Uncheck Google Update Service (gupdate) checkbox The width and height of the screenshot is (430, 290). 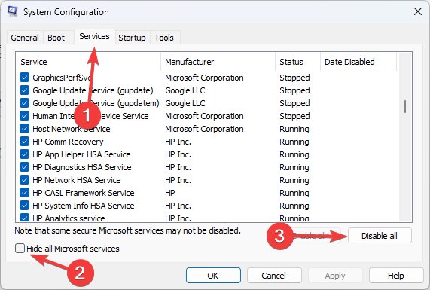coord(24,90)
